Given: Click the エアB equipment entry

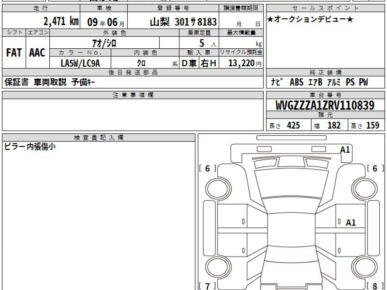Looking at the screenshot, I should [x=315, y=82].
